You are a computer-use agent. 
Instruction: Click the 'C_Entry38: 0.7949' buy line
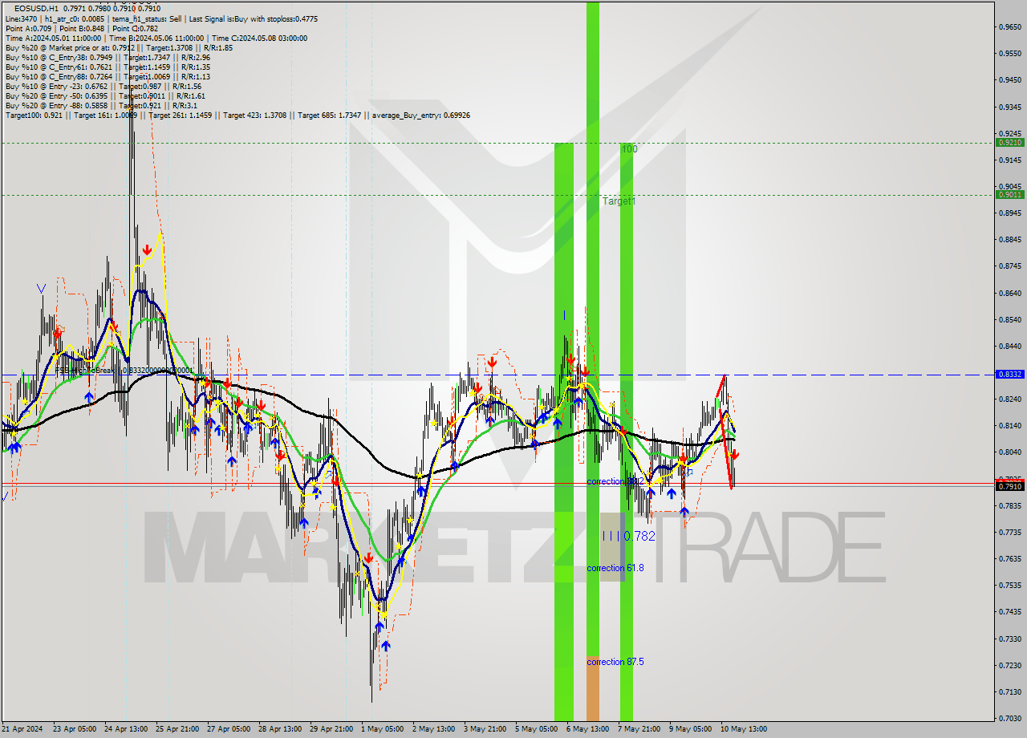(x=108, y=57)
